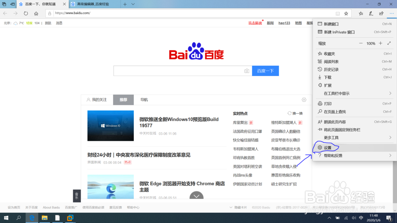Image resolution: width=397 pixels, height=223 pixels.
Task: Open 收藏夹 menu item
Action: [355, 54]
